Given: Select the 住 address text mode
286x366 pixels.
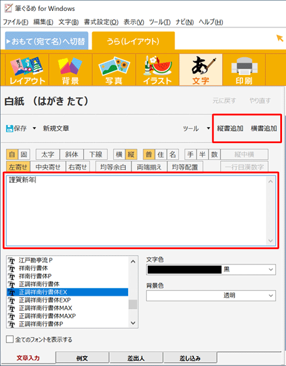Looking at the screenshot, I should pyautogui.click(x=161, y=154).
